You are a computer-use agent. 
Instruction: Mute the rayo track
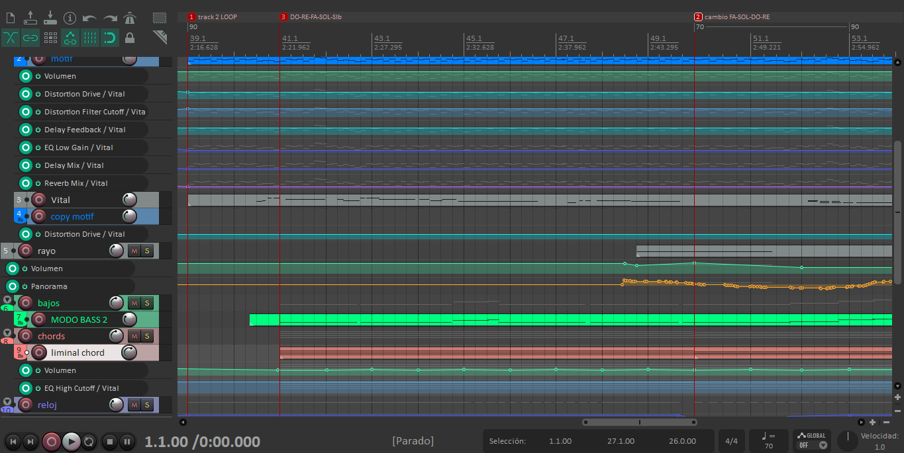(134, 251)
